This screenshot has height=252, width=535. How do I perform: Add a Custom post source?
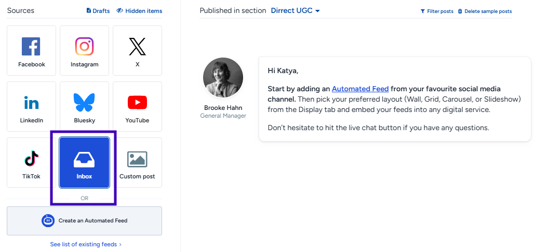pos(137,162)
